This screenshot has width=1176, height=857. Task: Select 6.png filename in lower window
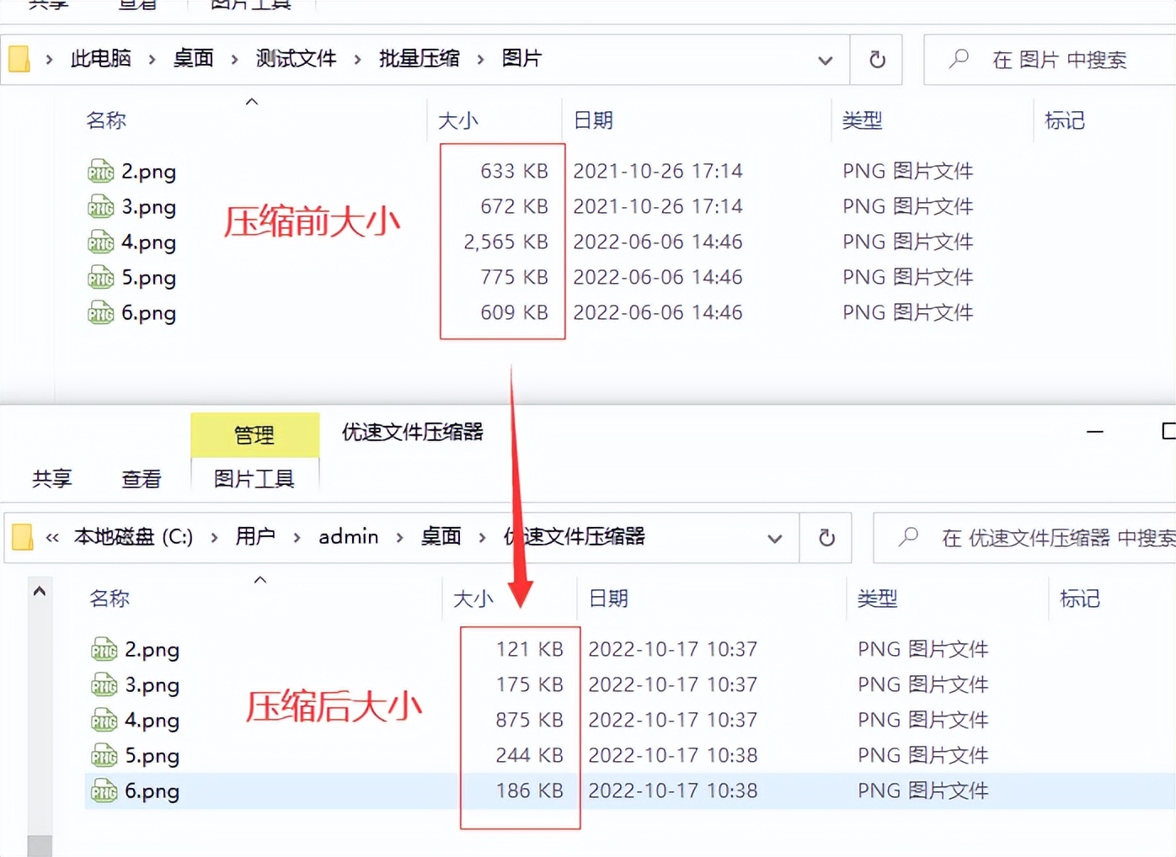tap(152, 791)
